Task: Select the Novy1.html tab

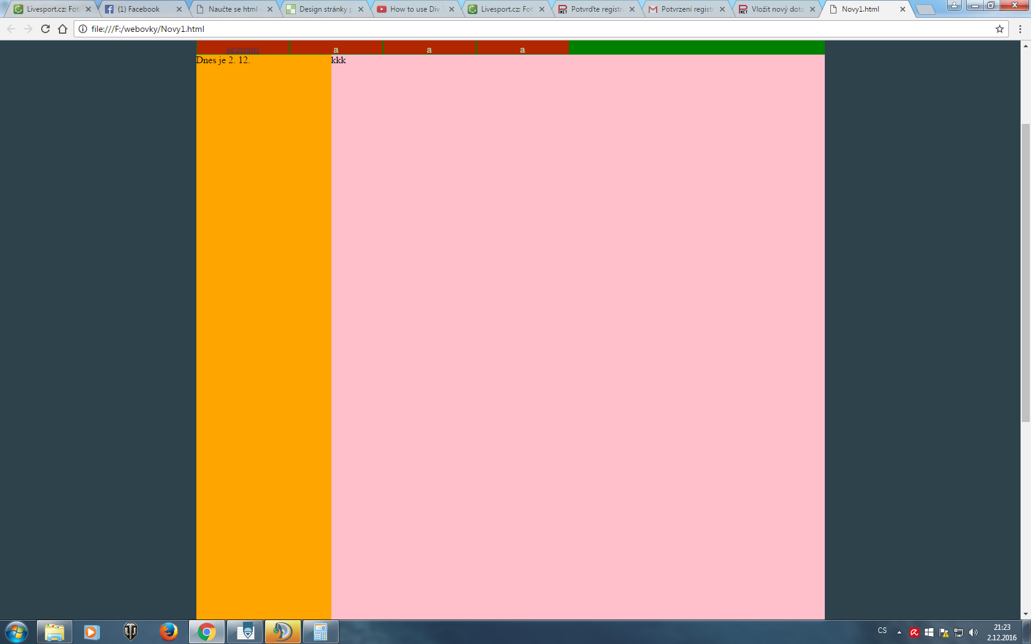Action: click(865, 9)
